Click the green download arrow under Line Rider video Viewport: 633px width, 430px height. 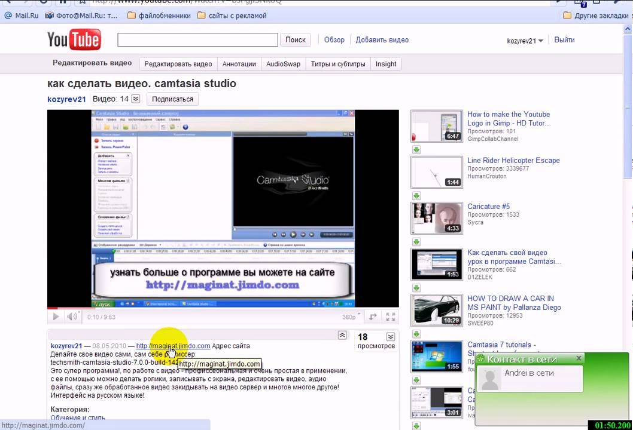point(416,196)
